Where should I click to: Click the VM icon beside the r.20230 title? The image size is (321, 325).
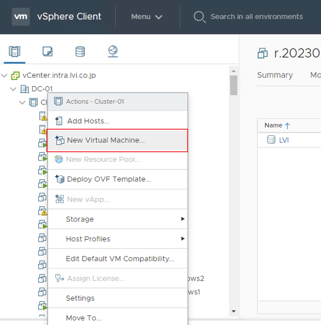coord(262,53)
